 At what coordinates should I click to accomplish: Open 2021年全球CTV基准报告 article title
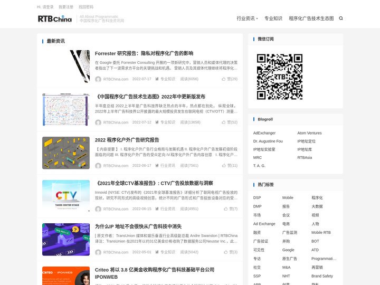154,183
